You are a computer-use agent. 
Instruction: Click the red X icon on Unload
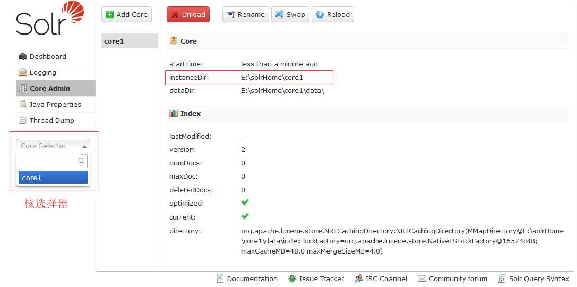point(175,15)
